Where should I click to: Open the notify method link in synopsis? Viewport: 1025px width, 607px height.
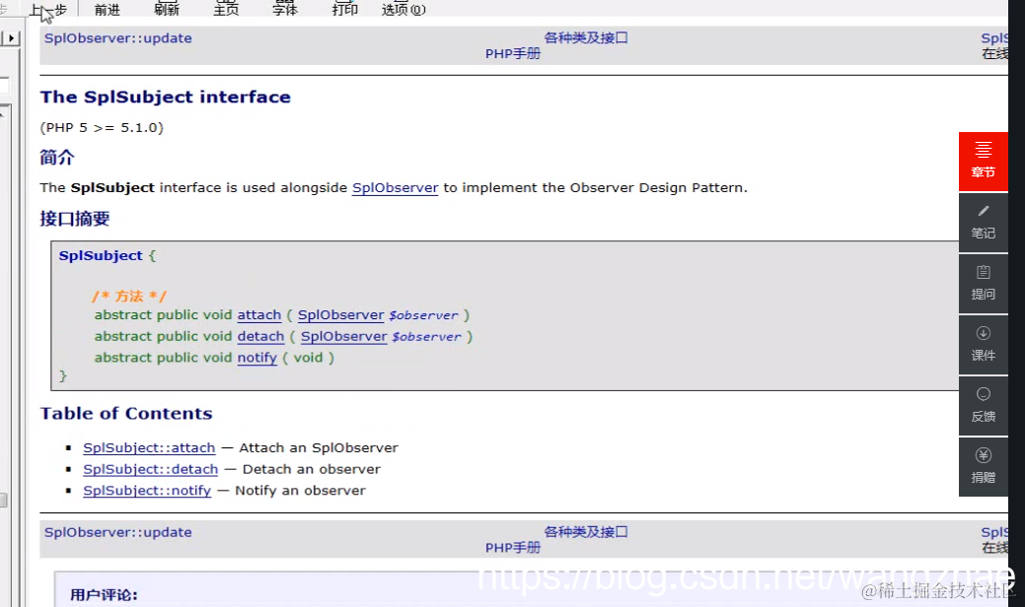(x=256, y=359)
